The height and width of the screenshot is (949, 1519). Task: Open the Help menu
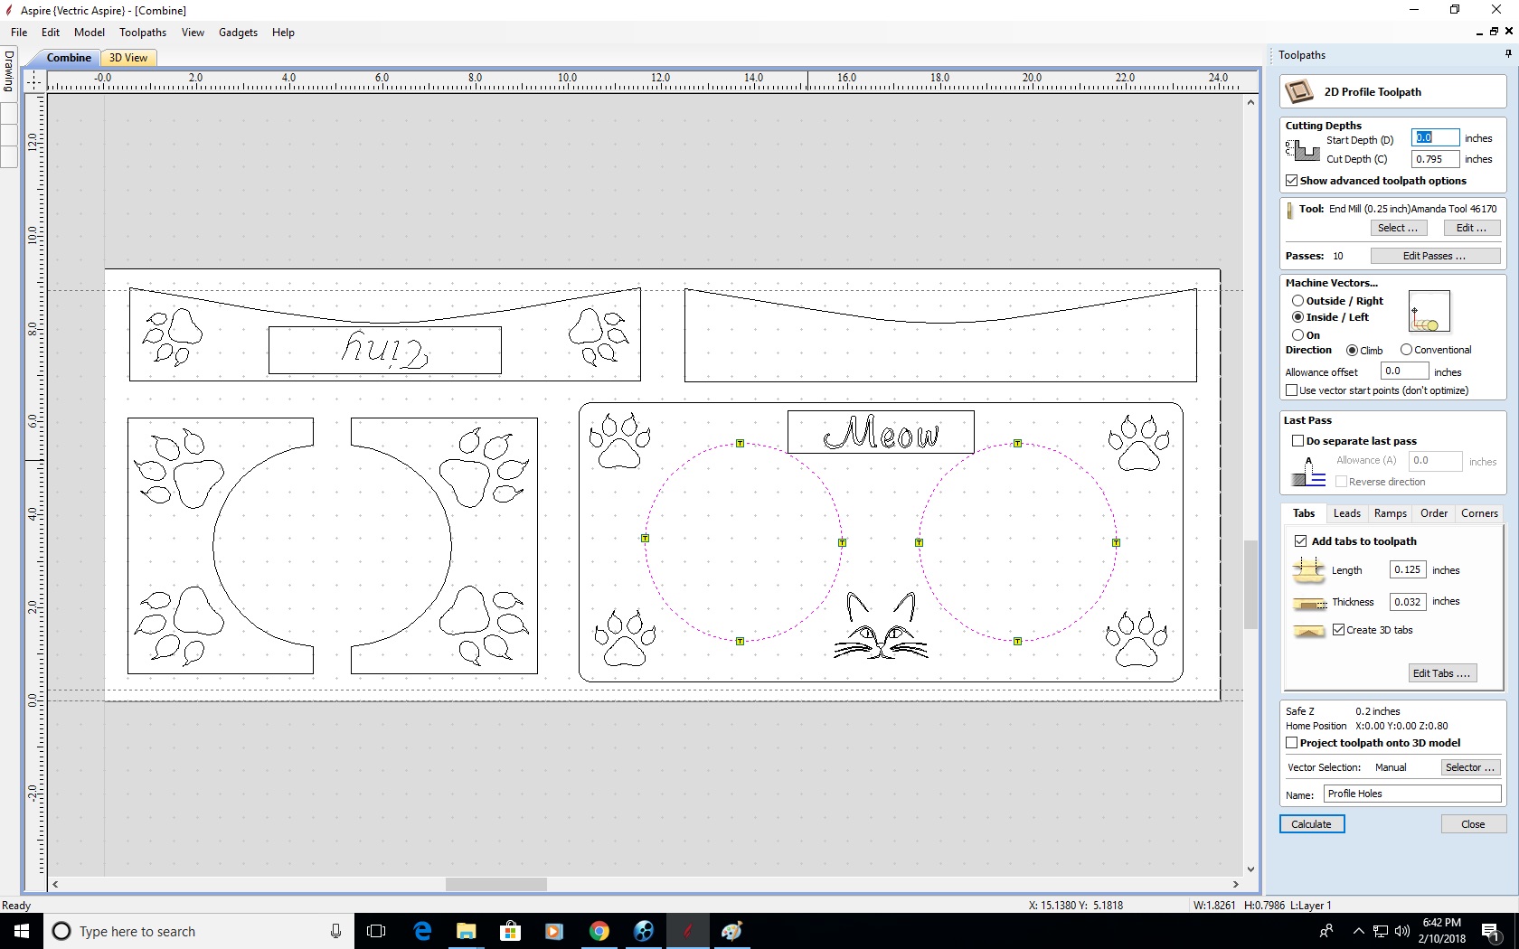[x=283, y=33]
